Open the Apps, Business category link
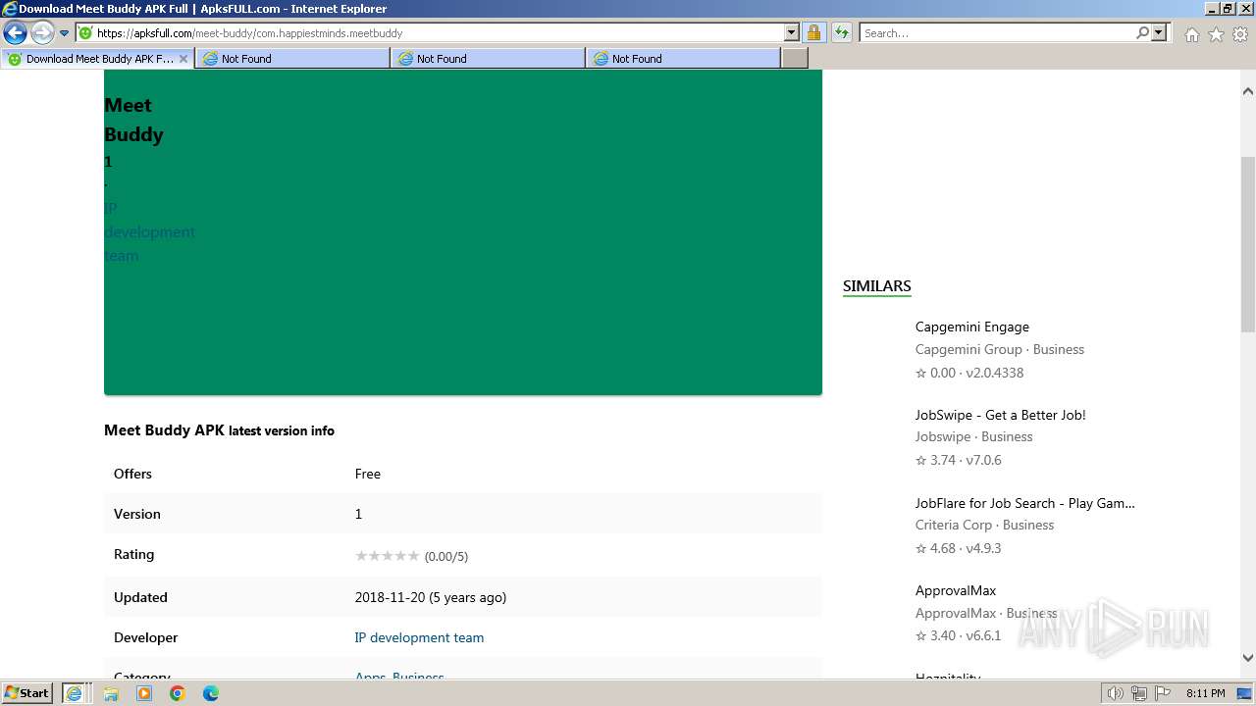 pos(399,677)
